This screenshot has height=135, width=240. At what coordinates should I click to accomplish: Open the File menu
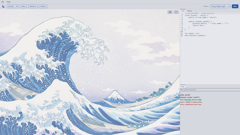(x=2, y=2)
